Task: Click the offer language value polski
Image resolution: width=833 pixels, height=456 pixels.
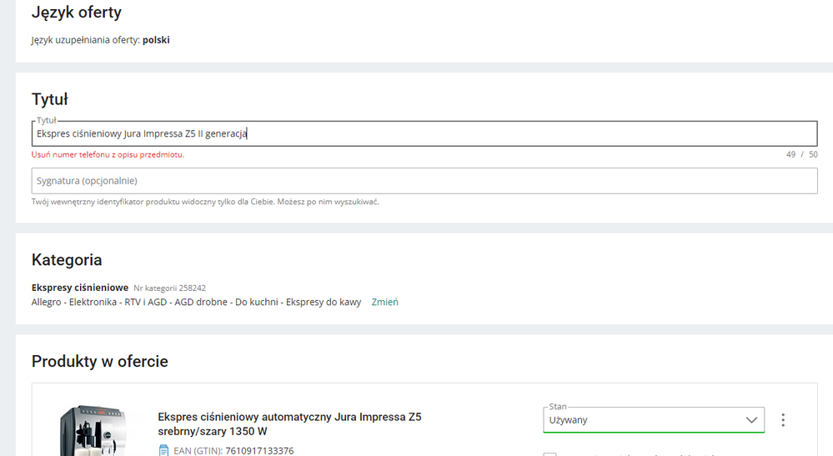Action: point(156,40)
